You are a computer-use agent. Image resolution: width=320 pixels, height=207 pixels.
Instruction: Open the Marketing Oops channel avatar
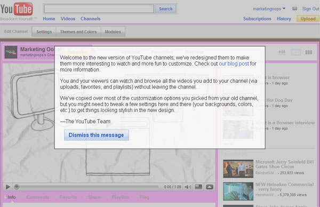(11, 52)
